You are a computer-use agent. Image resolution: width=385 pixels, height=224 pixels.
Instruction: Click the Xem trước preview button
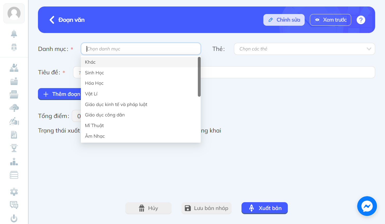click(x=330, y=20)
